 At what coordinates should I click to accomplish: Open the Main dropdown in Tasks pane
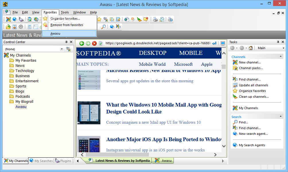click(x=283, y=48)
